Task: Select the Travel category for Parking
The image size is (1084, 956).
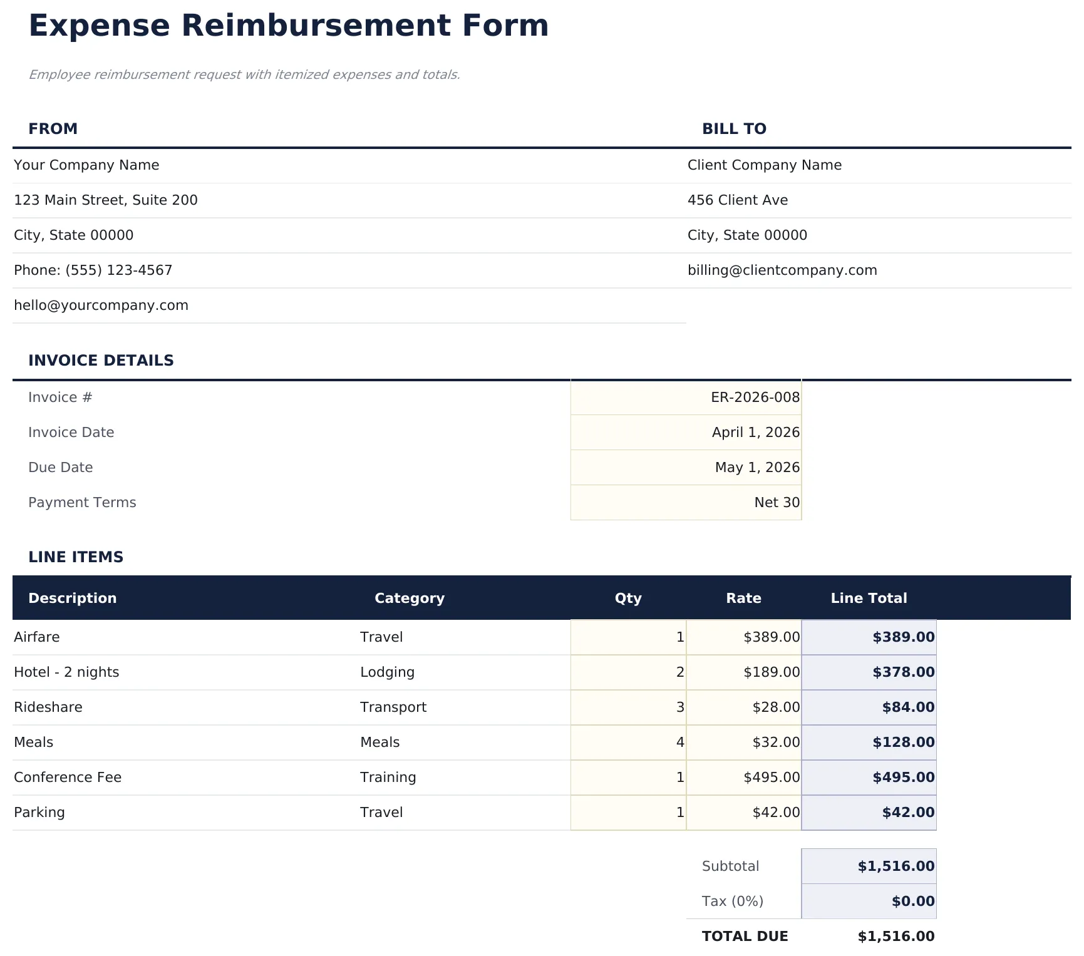Action: (x=381, y=812)
